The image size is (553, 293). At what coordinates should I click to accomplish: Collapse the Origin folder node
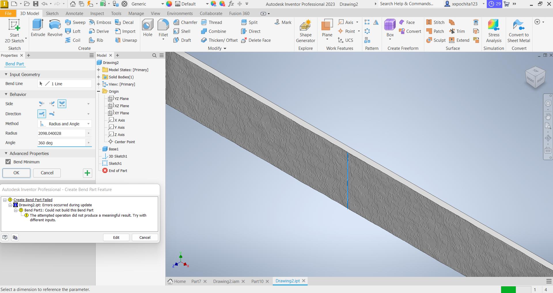[99, 91]
